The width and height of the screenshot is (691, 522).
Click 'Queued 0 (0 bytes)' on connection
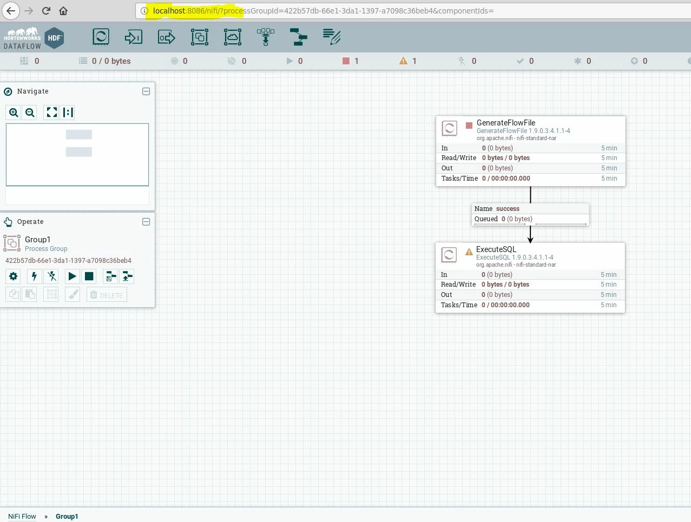click(530, 219)
